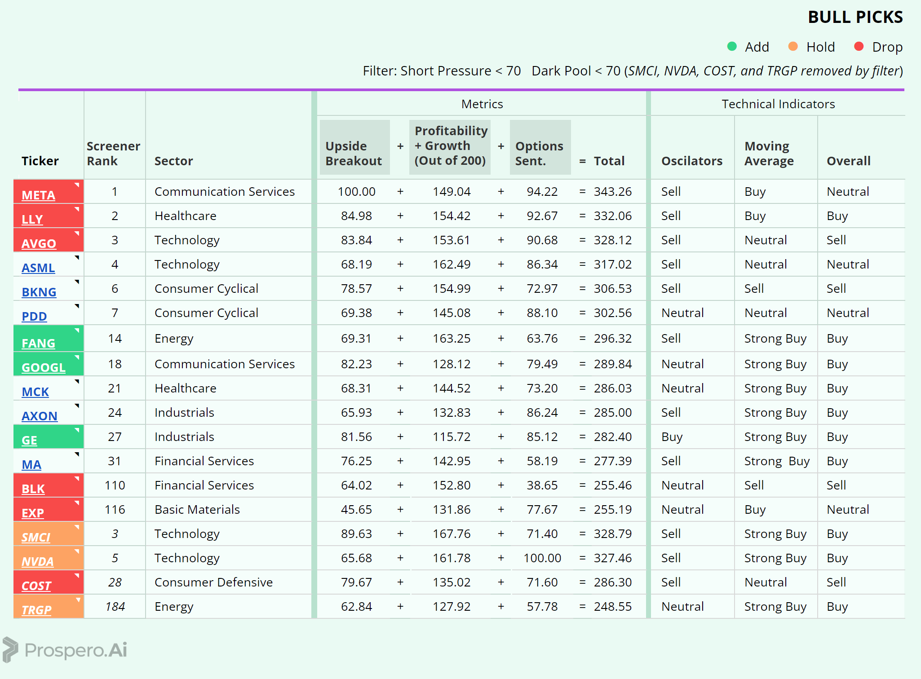Select GE's Oscilators Buy cell

672,437
